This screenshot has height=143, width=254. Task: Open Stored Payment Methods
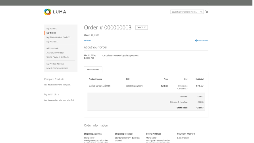click(x=58, y=57)
